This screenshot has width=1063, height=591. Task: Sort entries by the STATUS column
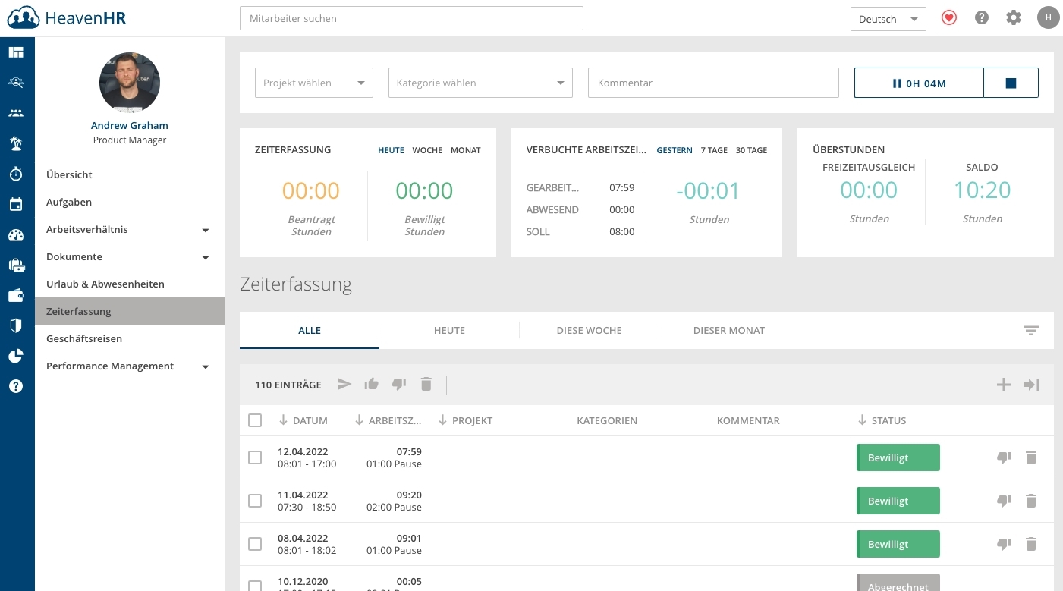882,420
